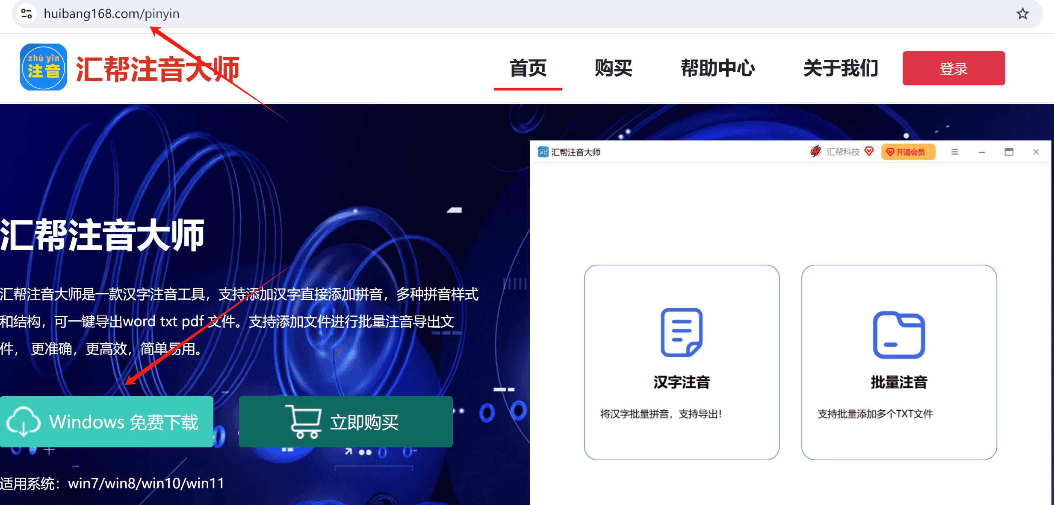Open the 关于我们 navigation tab

click(841, 68)
